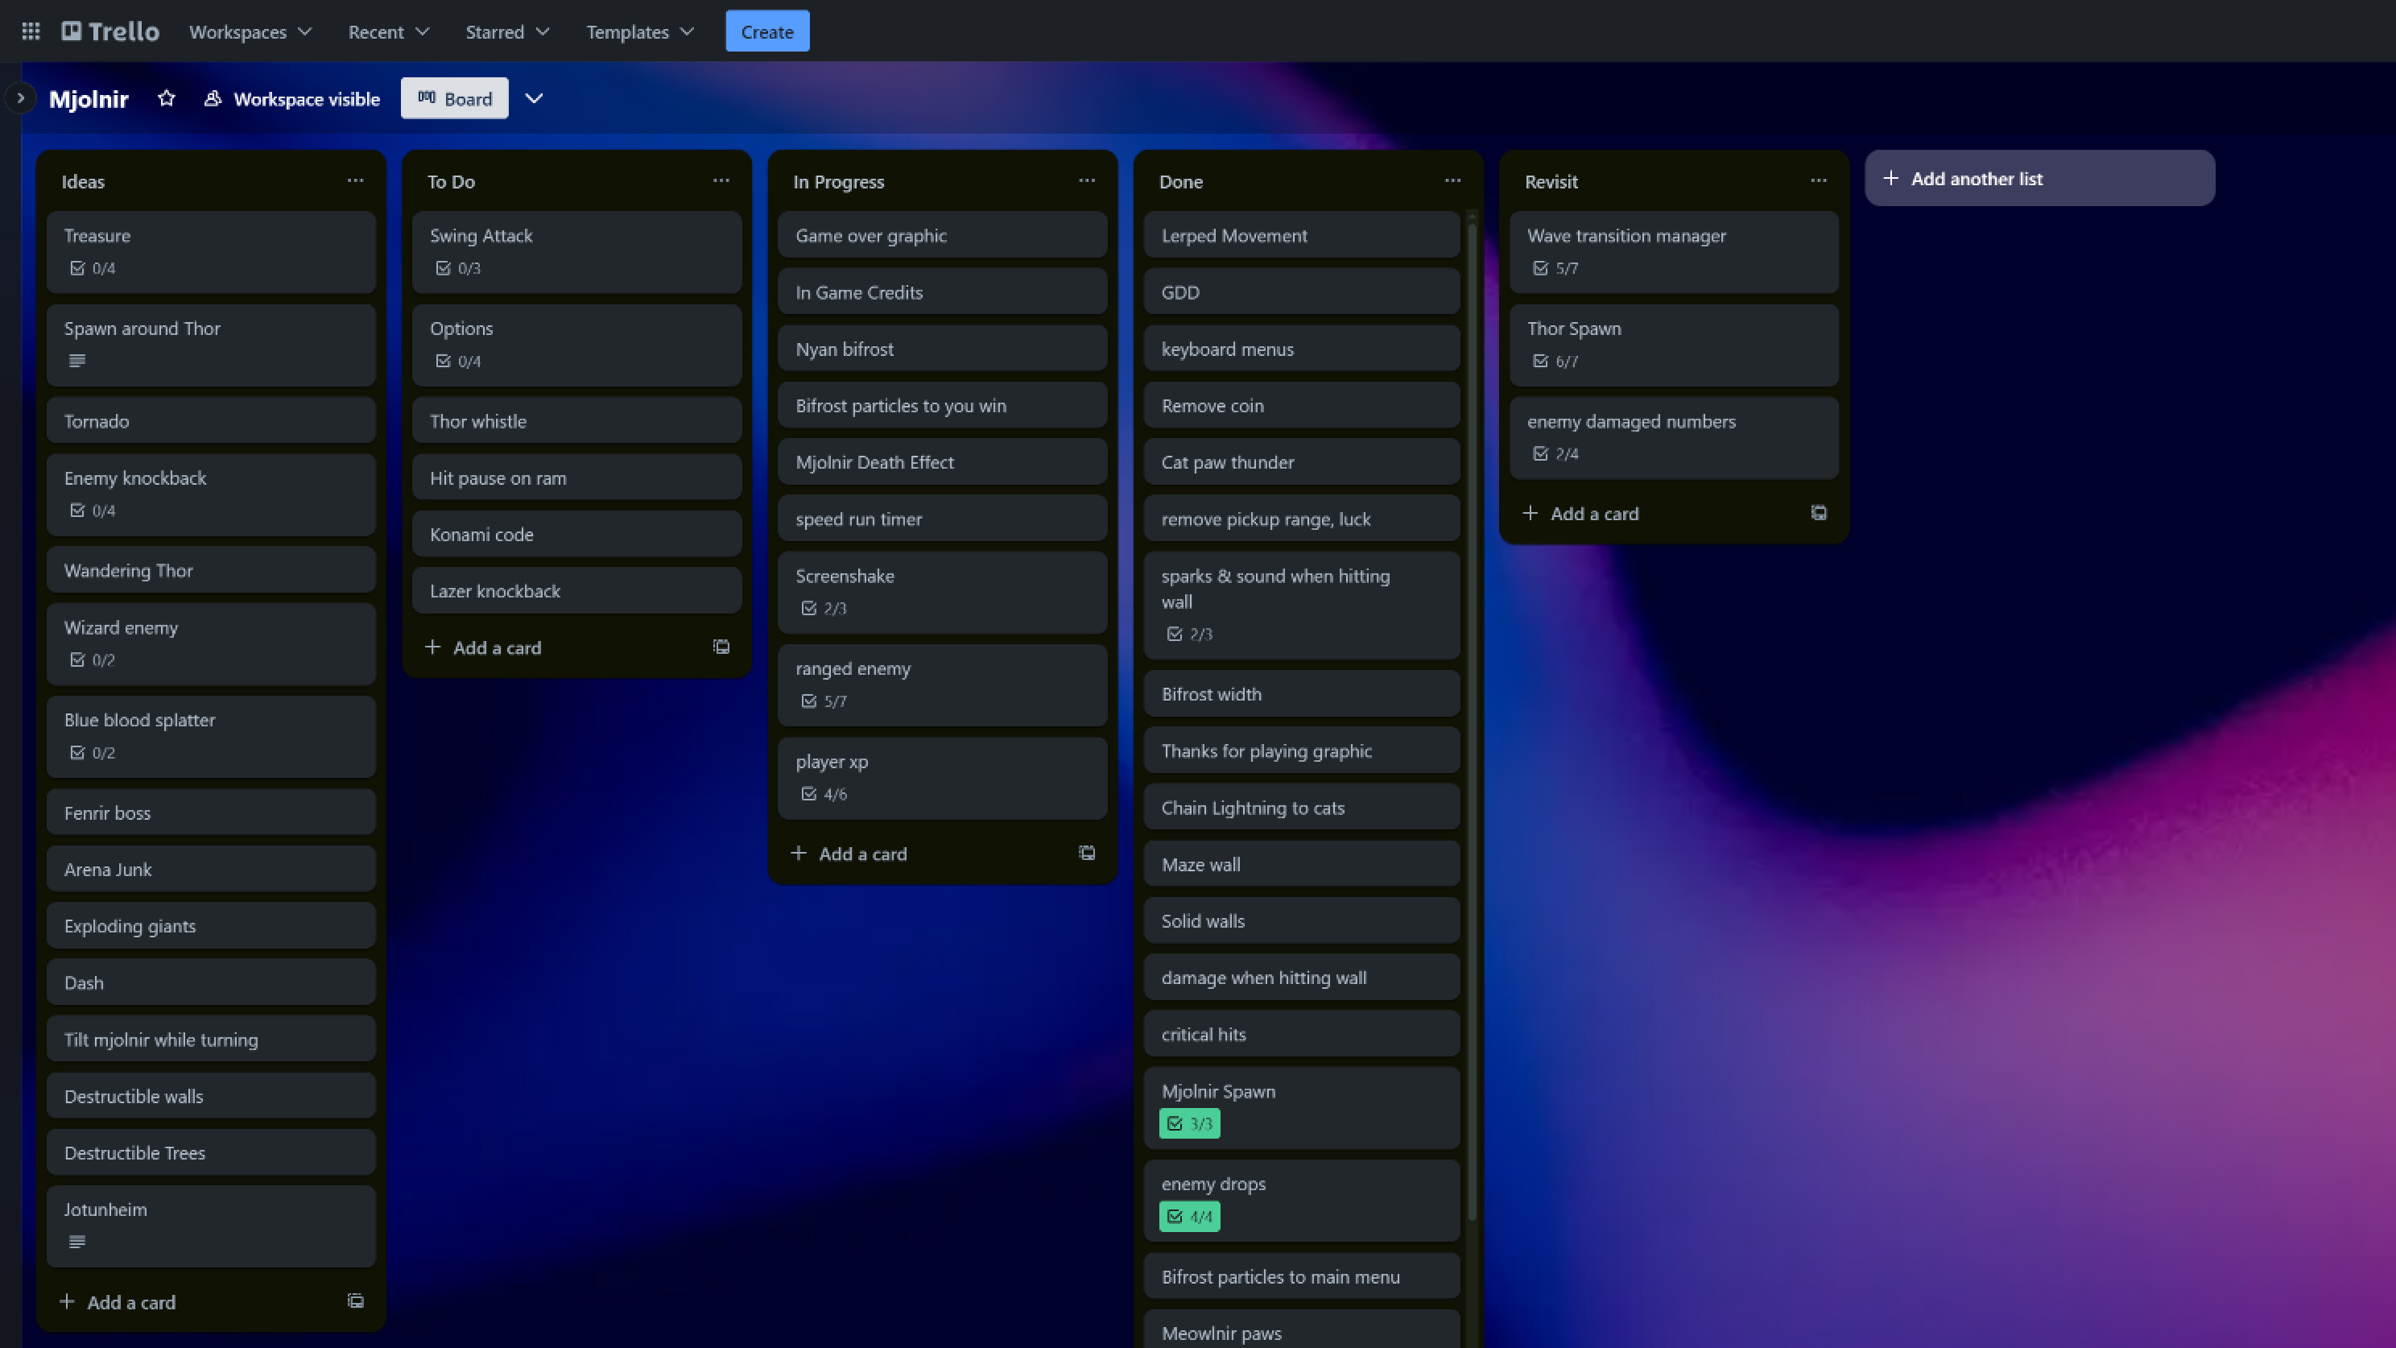Star the Mjolnir board
This screenshot has width=2396, height=1348.
(x=167, y=98)
